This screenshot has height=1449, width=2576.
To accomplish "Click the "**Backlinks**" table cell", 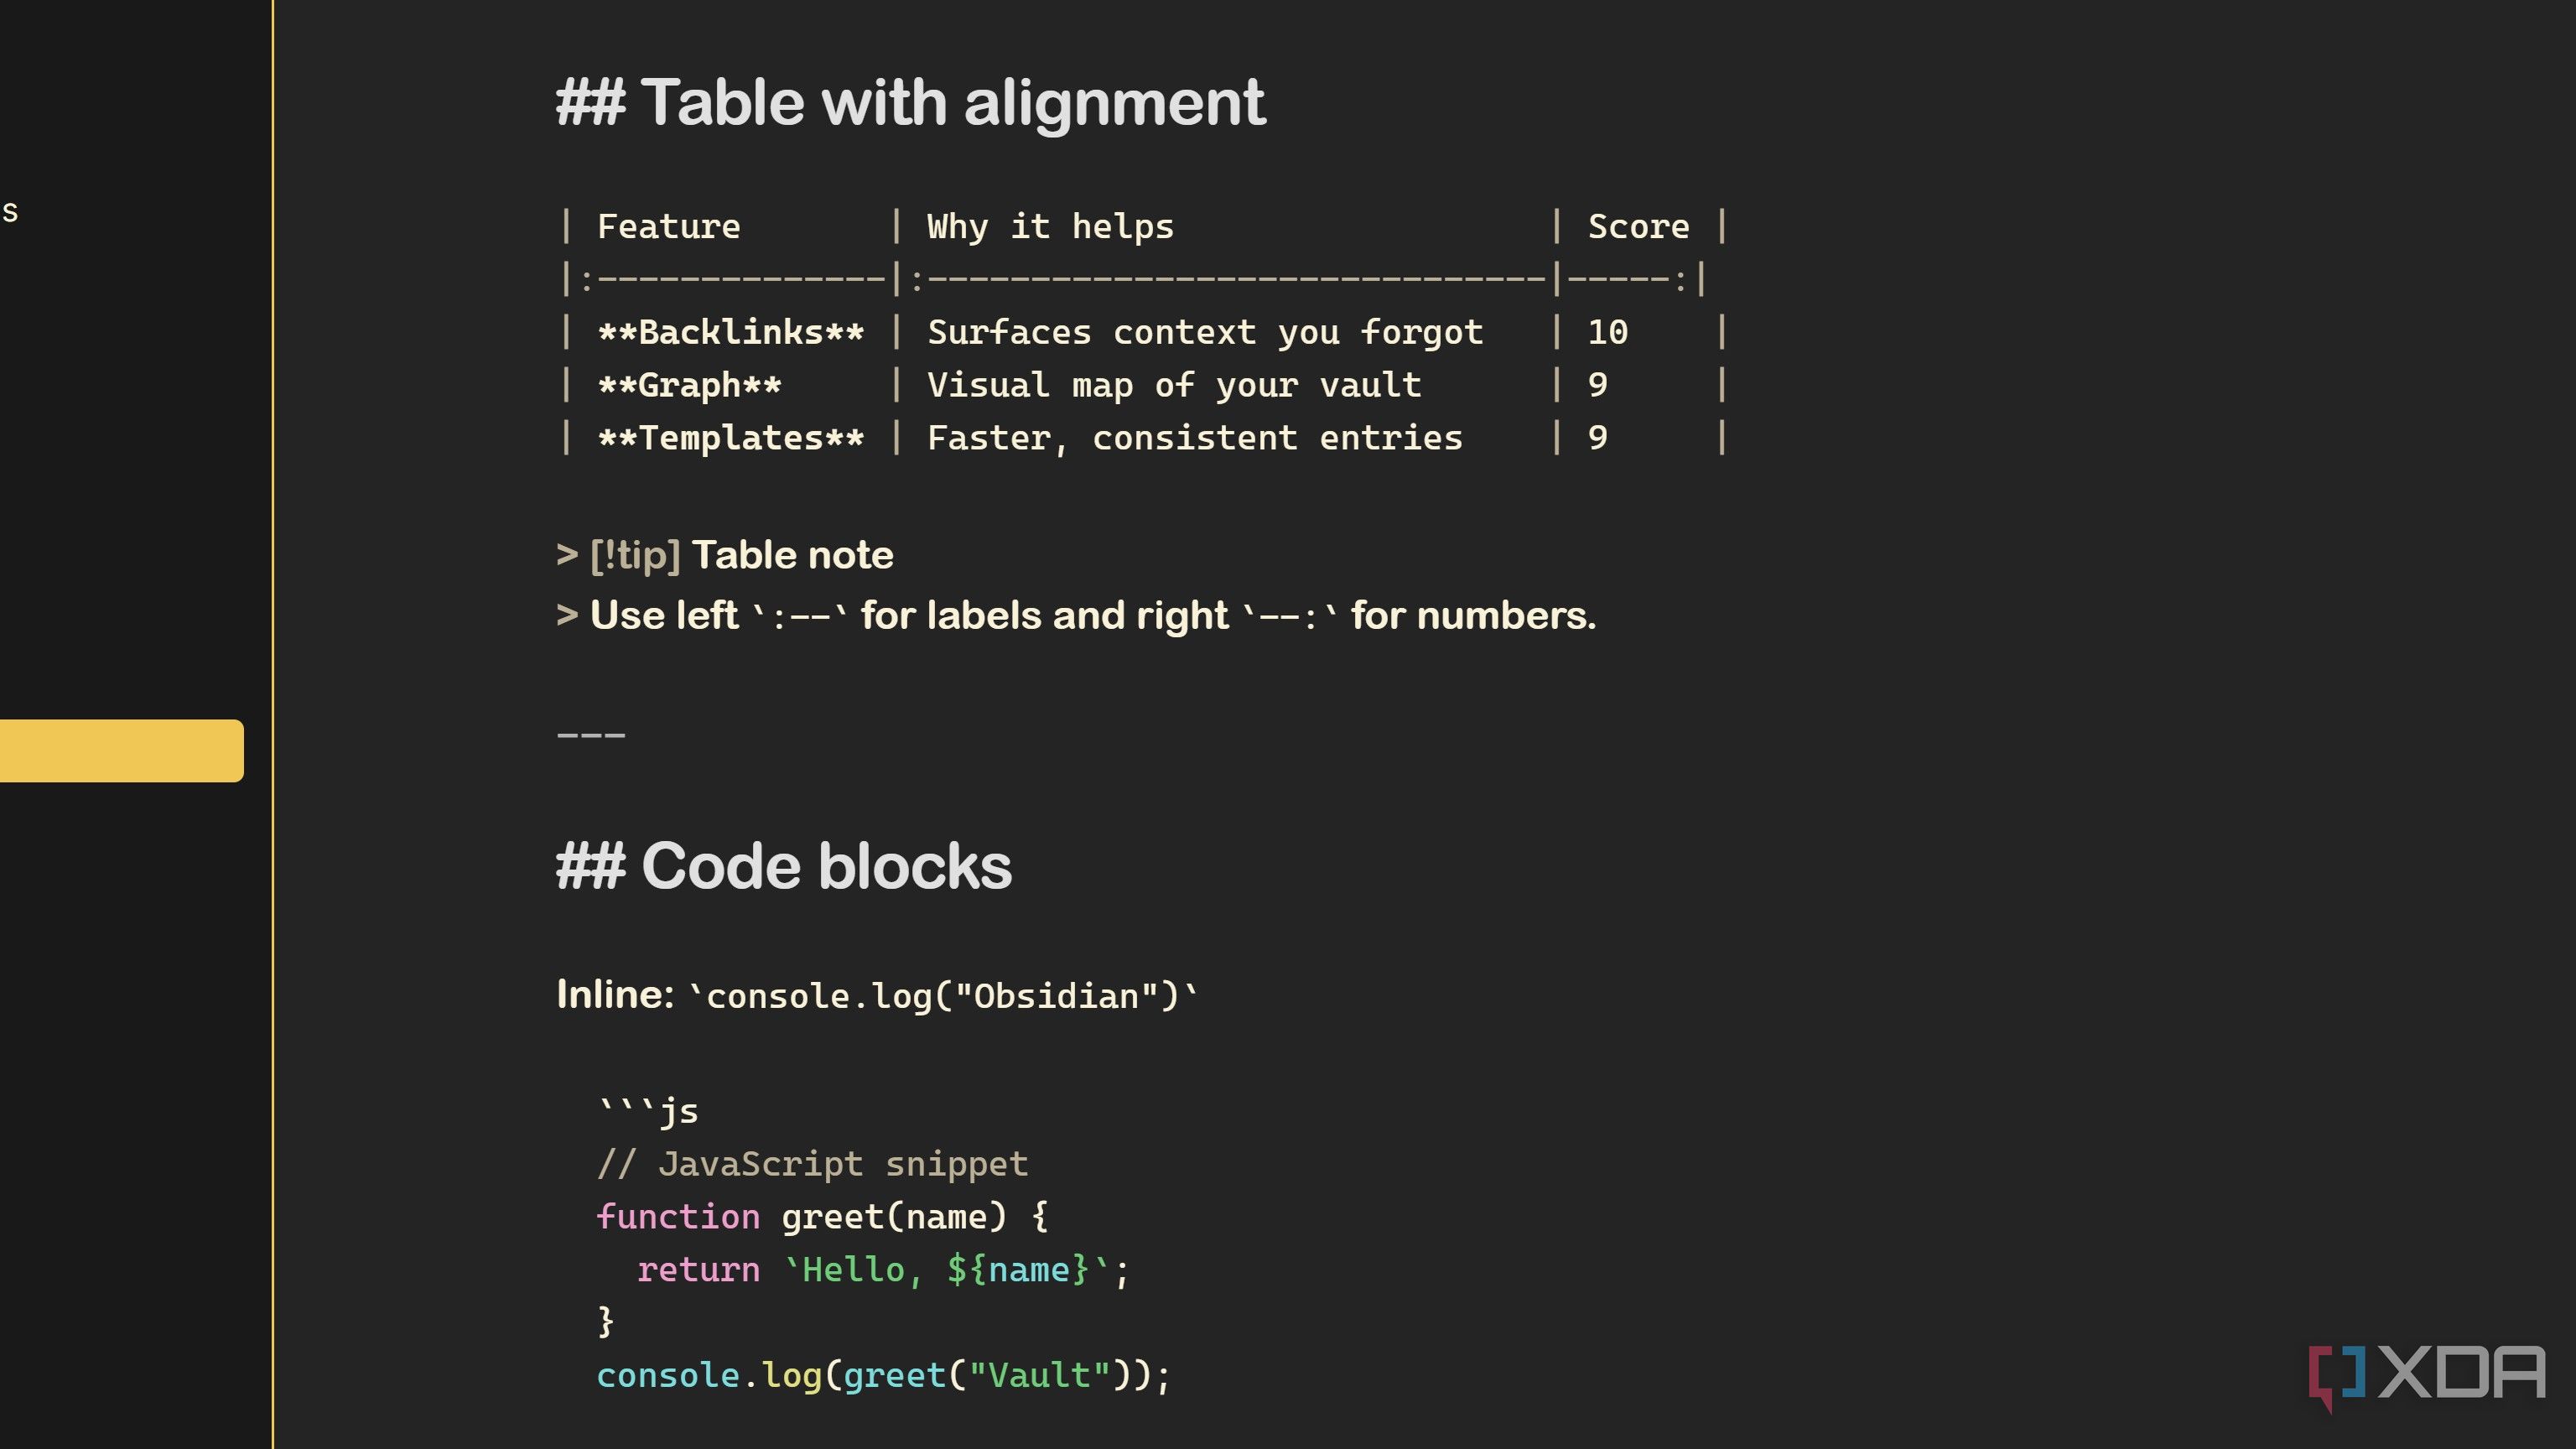I will click(730, 332).
